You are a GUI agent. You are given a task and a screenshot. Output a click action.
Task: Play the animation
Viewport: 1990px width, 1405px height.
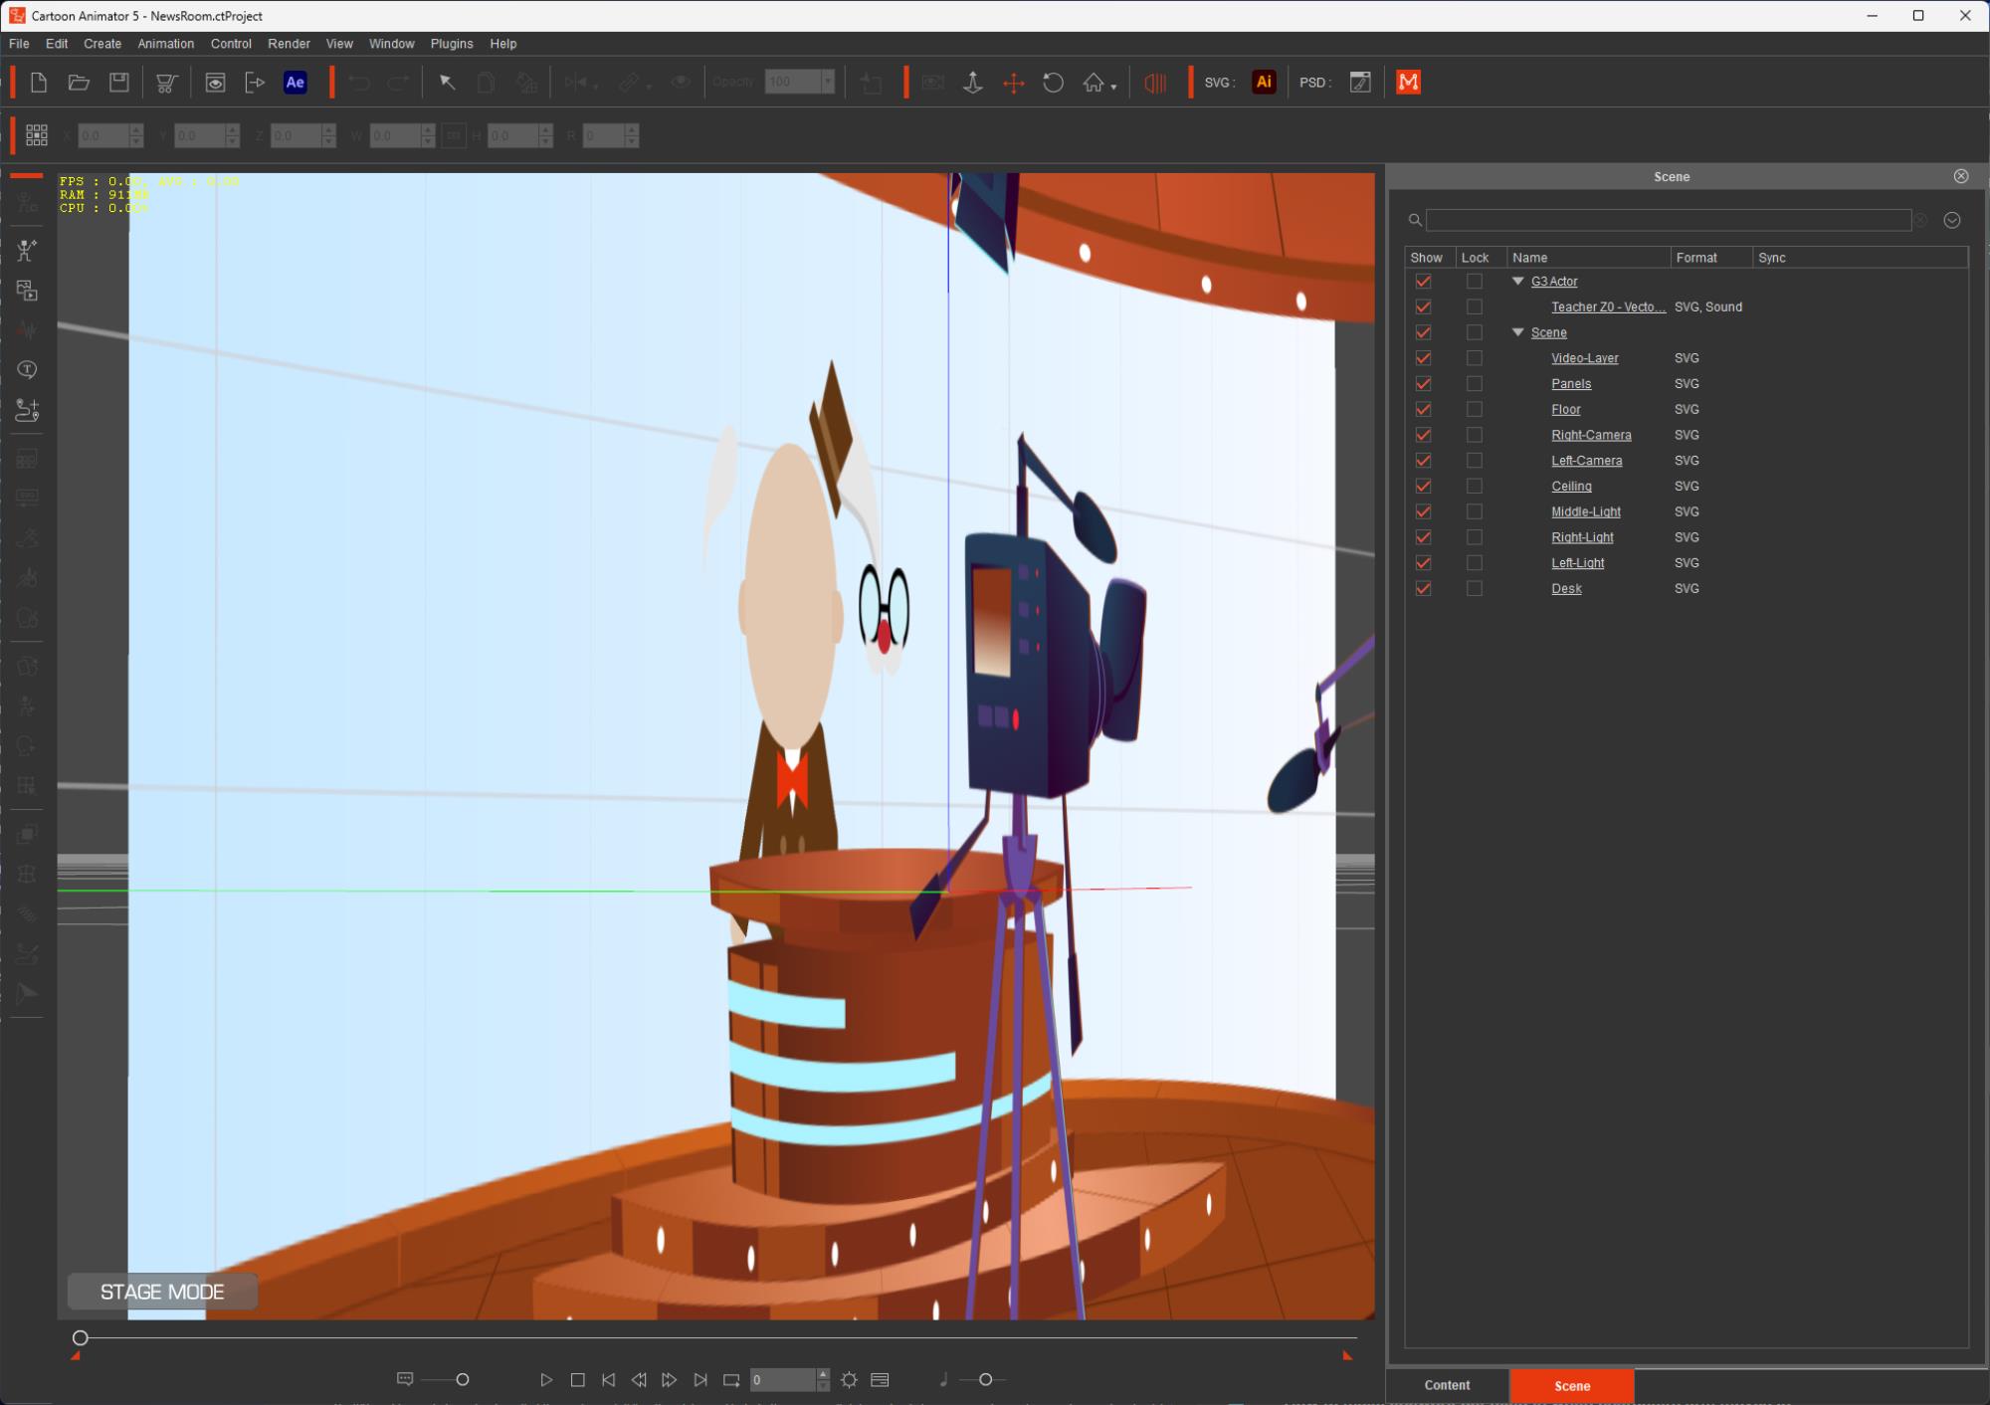546,1379
